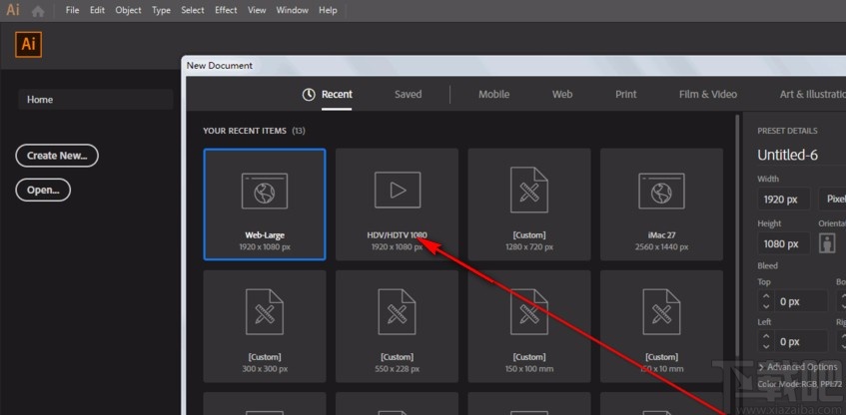Click the Top bleed value field
The height and width of the screenshot is (415, 846).
(801, 301)
